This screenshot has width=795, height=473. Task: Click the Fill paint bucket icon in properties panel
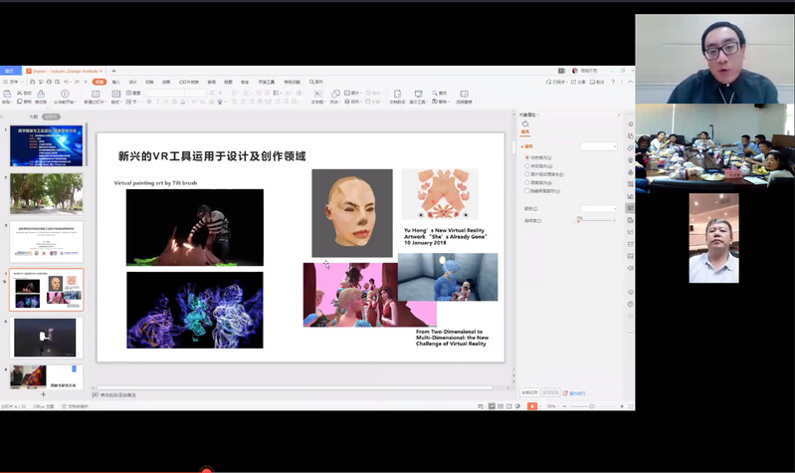(x=525, y=124)
